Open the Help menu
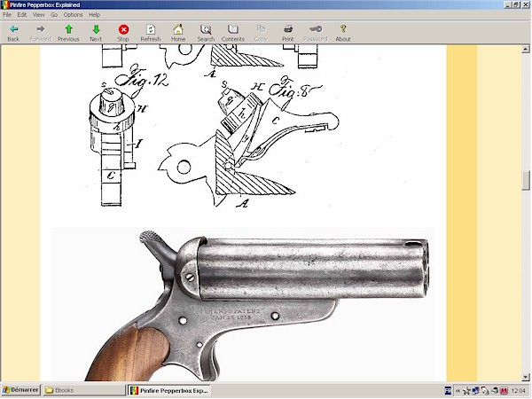Screen dimensions: 532x399 tap(94, 15)
